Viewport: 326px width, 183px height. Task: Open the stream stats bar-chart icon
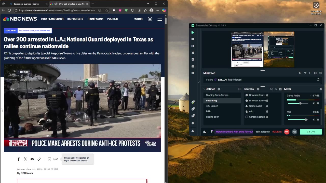click(205, 132)
